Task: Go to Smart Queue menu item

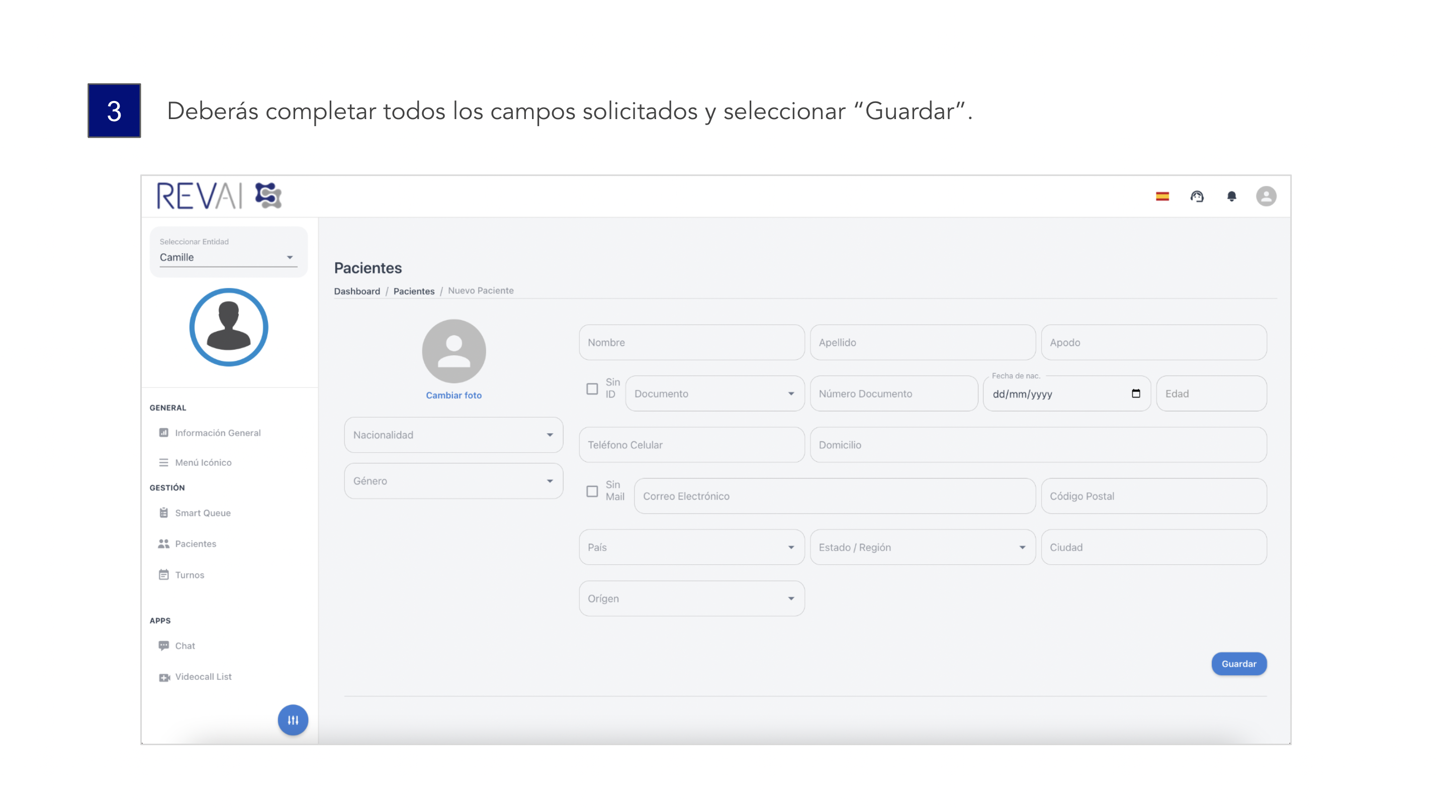Action: 202,513
